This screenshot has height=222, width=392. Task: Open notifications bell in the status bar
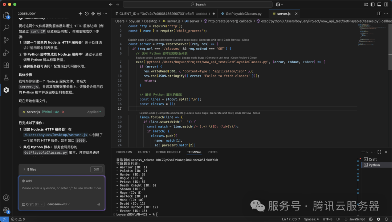pyautogui.click(x=386, y=219)
